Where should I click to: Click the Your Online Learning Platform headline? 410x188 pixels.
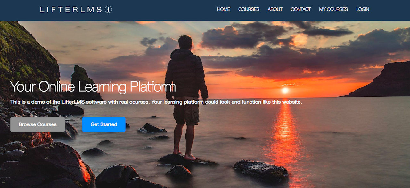pos(93,86)
